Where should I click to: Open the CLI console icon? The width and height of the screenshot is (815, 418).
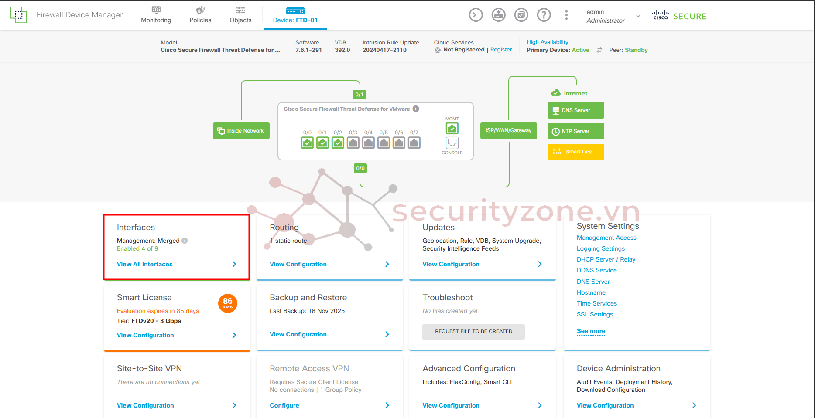476,15
